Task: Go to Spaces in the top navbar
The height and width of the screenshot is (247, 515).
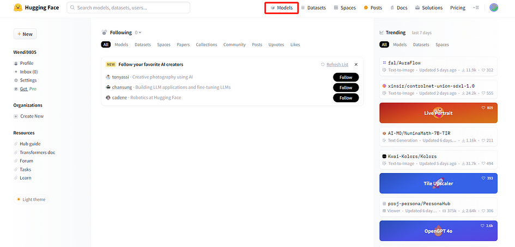Action: click(345, 8)
